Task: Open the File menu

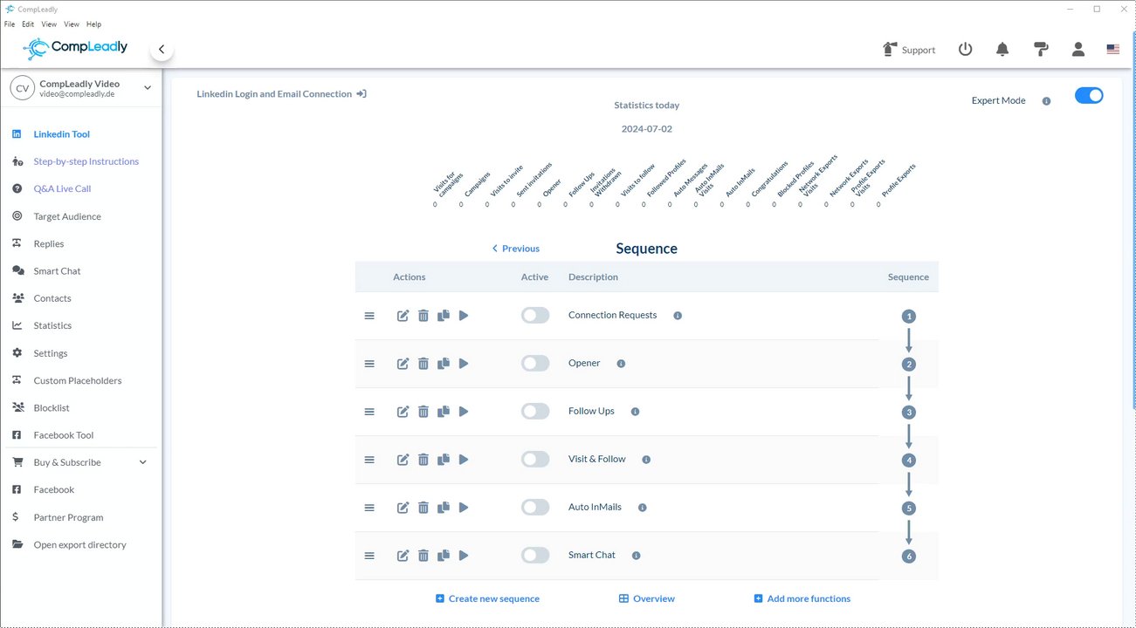Action: [10, 24]
